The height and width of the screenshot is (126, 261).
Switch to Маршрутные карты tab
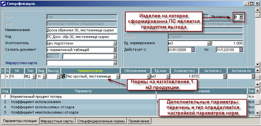click(57, 121)
